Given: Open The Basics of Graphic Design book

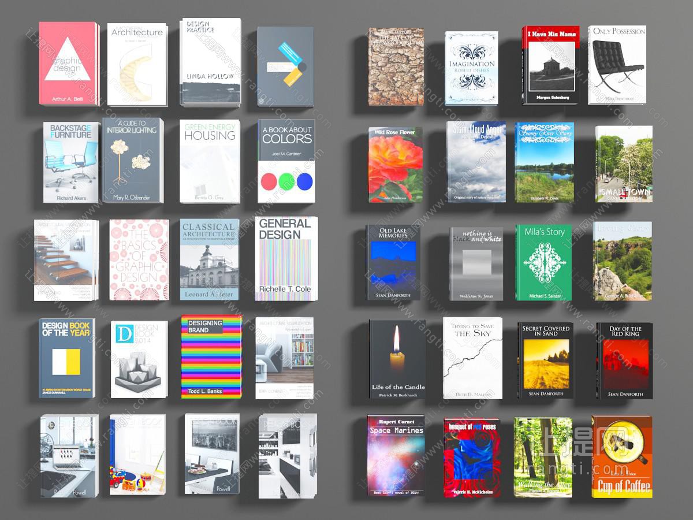Looking at the screenshot, I should (x=139, y=259).
